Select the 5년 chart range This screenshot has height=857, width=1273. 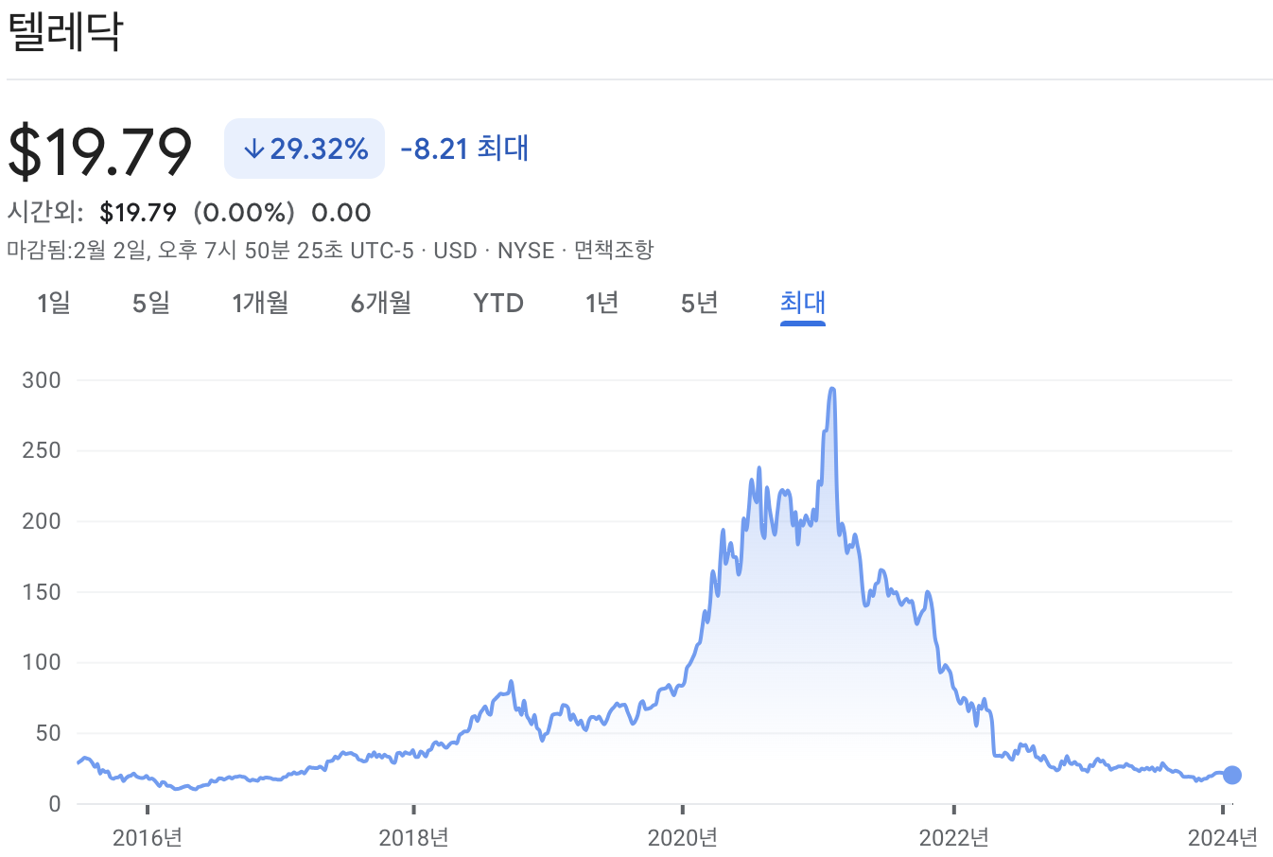point(697,303)
